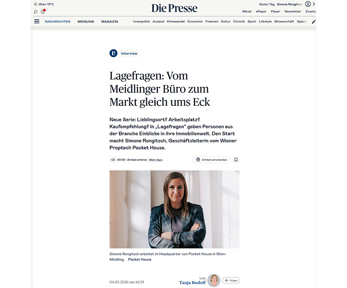Bookmark this article
This screenshot has height=288, width=347.
(x=236, y=160)
